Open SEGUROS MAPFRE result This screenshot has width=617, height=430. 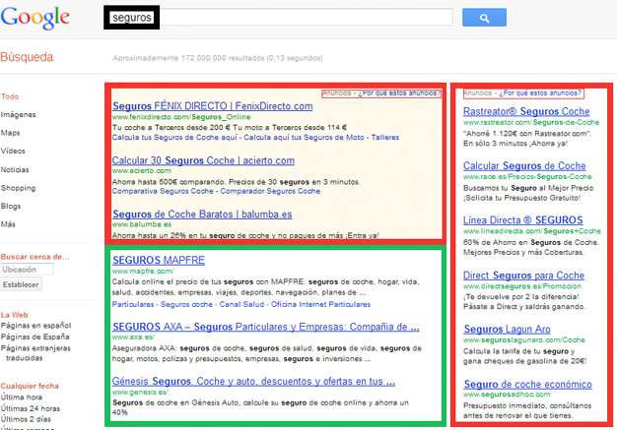coord(159,261)
